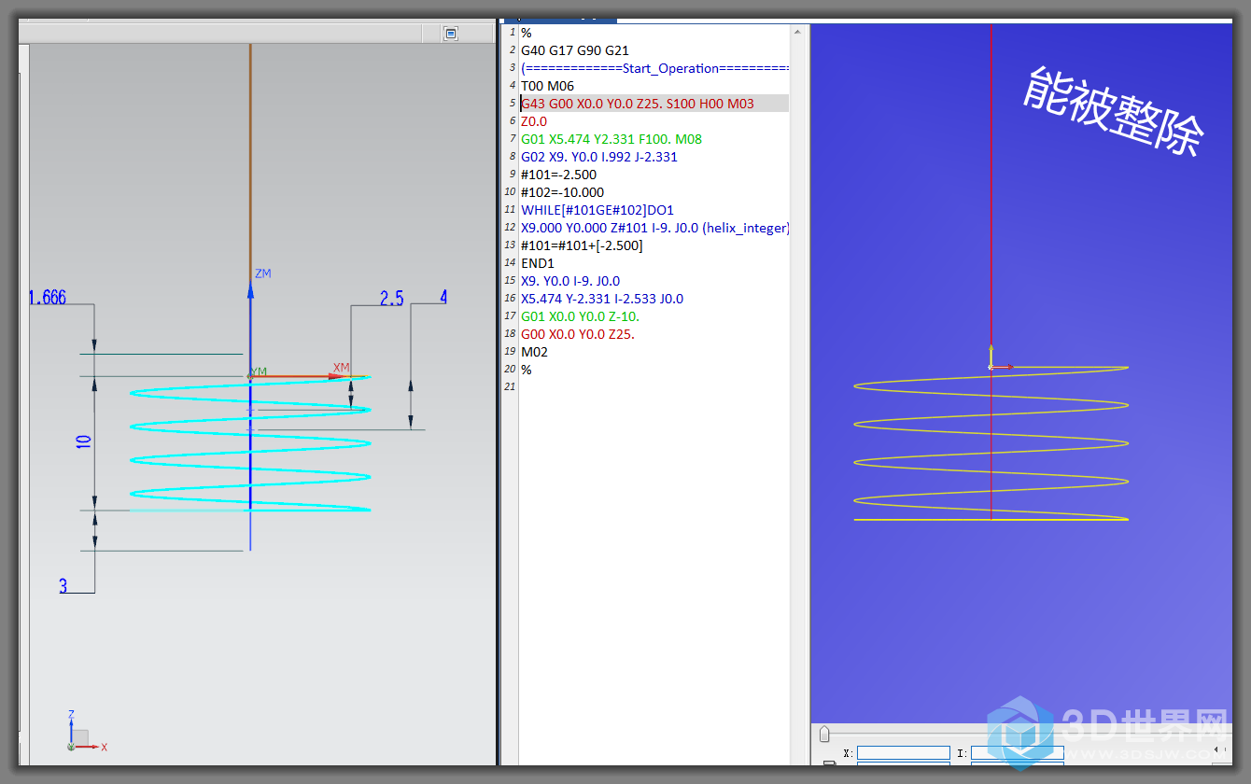This screenshot has height=784, width=1251.
Task: Select line 'X9. Y0.0 I-9. J0.0'
Action: (570, 281)
